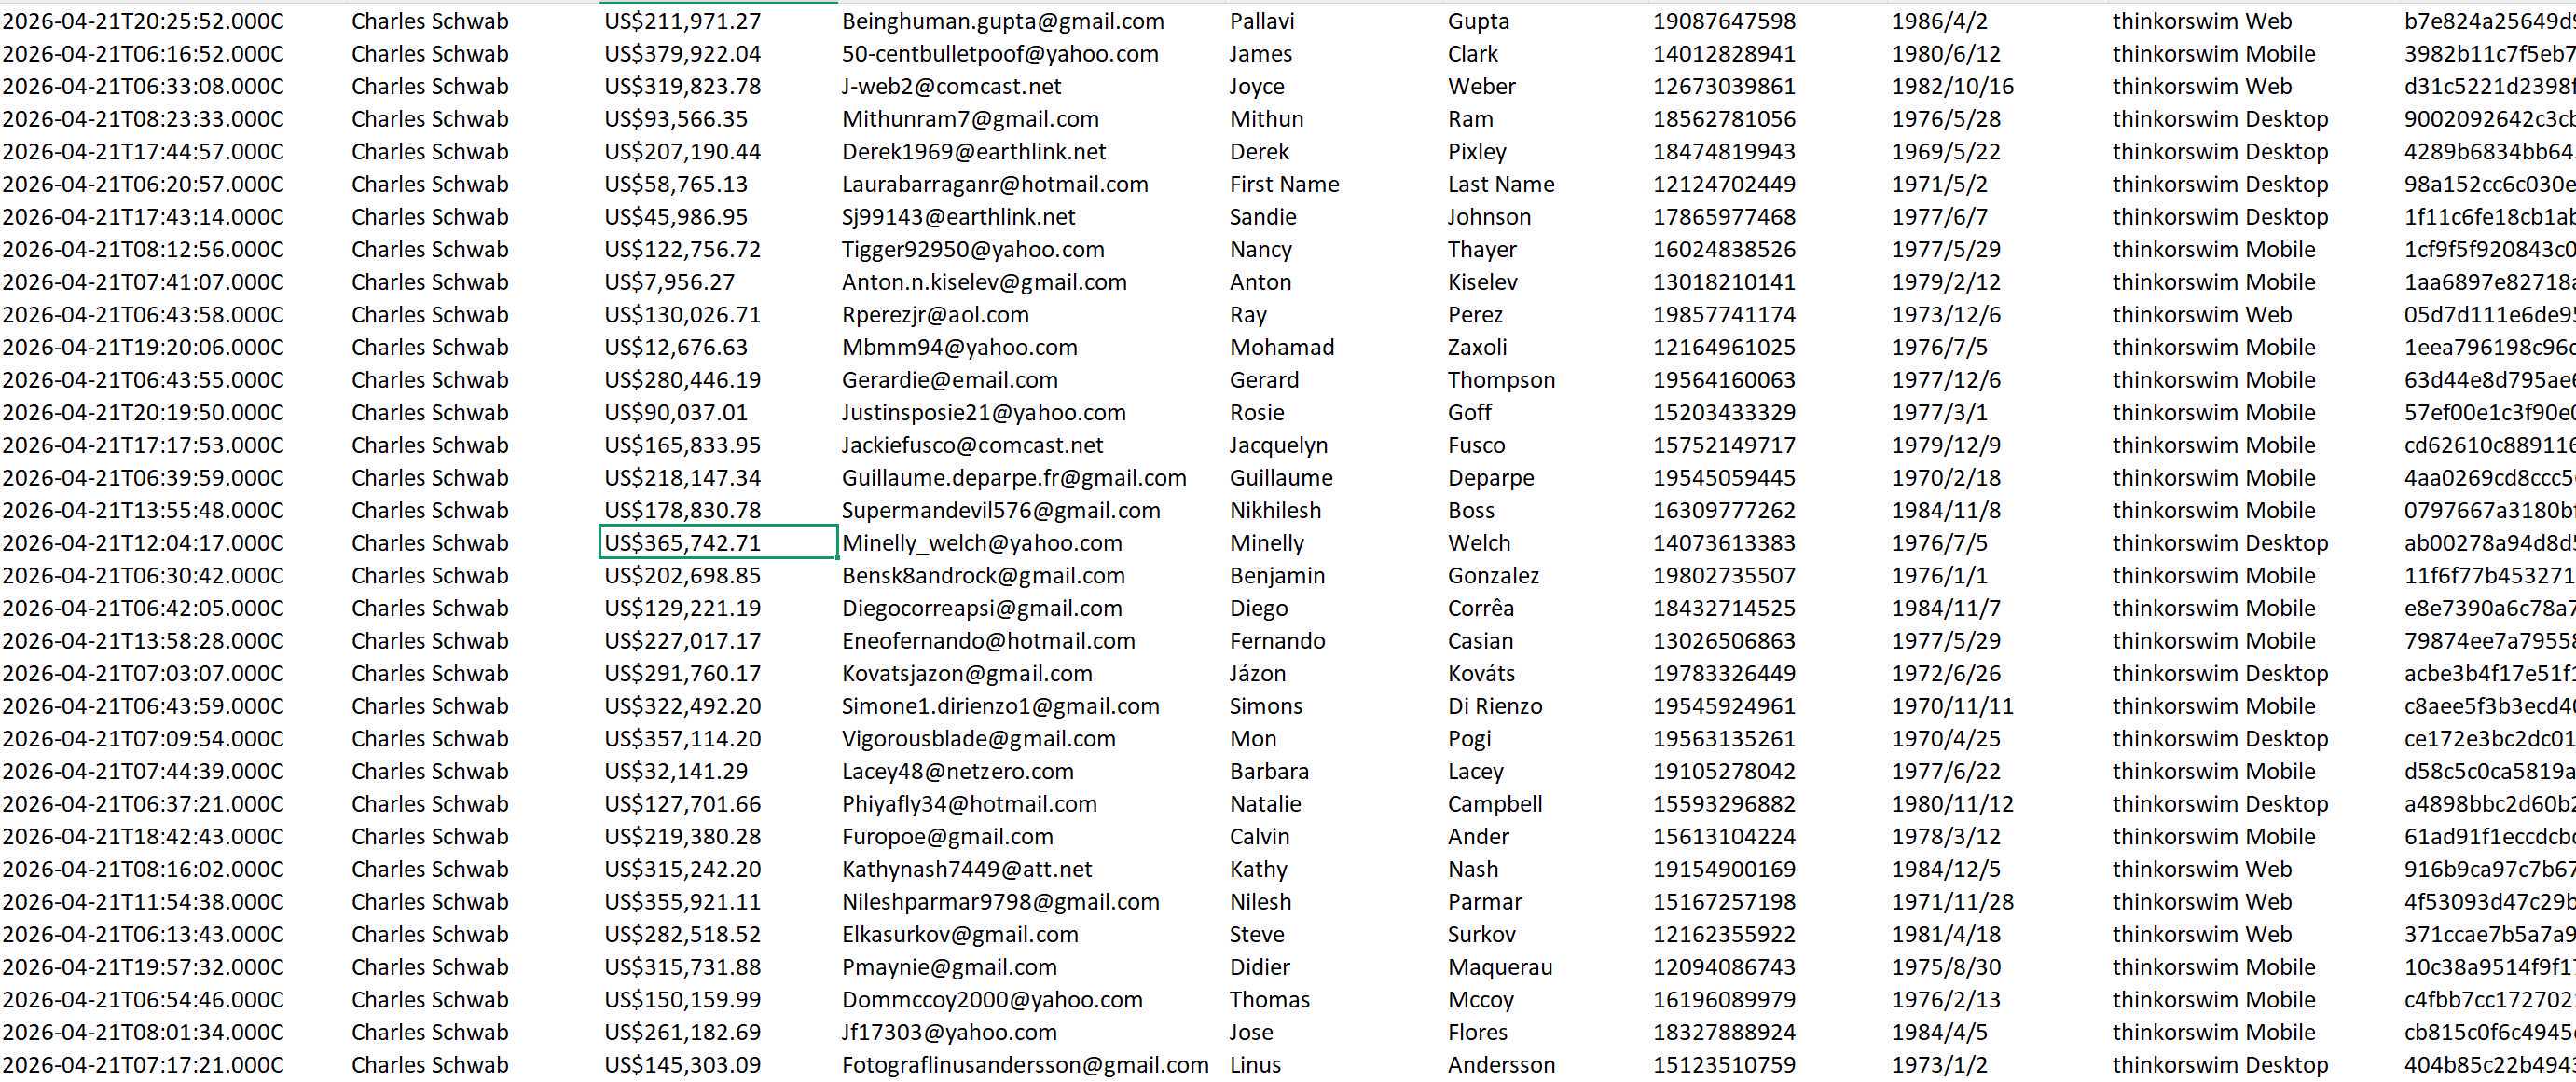This screenshot has width=2576, height=1082.
Task: Select the balance cell US$365,742.71
Action: tap(718, 543)
